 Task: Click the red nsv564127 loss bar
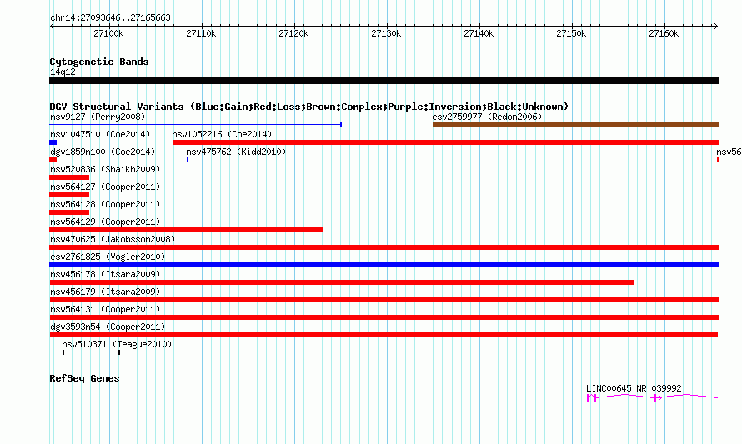[x=69, y=195]
